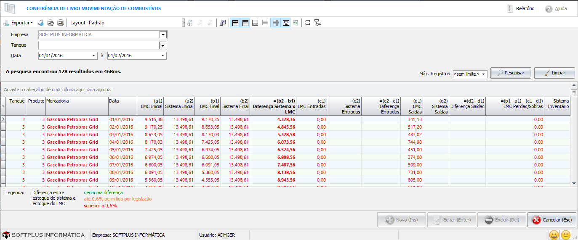
Task: Open the Exportar menu
Action: tap(18, 23)
